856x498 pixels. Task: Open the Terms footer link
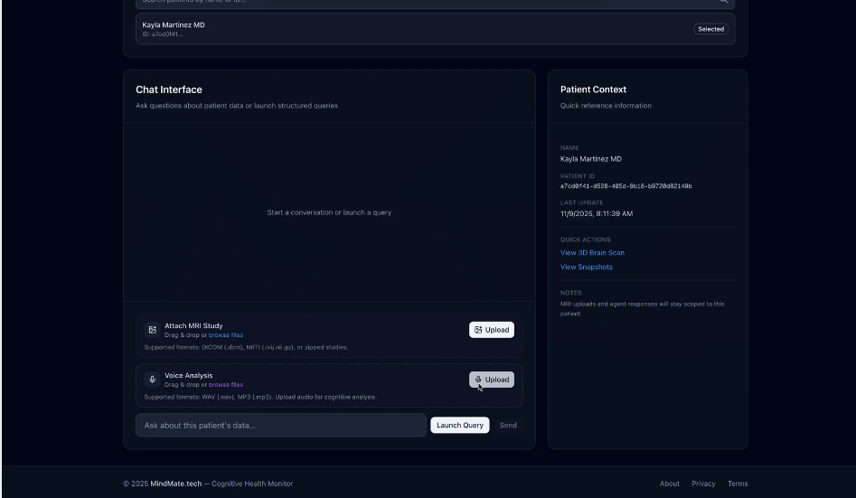pos(738,484)
